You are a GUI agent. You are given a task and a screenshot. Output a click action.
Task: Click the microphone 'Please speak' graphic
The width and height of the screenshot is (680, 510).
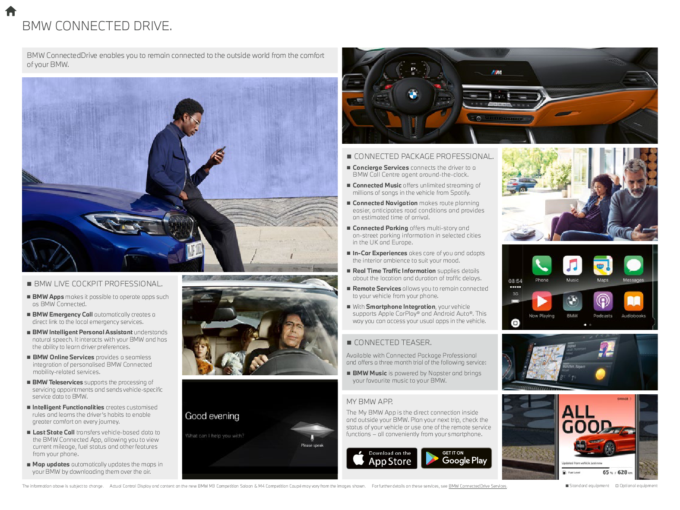(x=312, y=434)
